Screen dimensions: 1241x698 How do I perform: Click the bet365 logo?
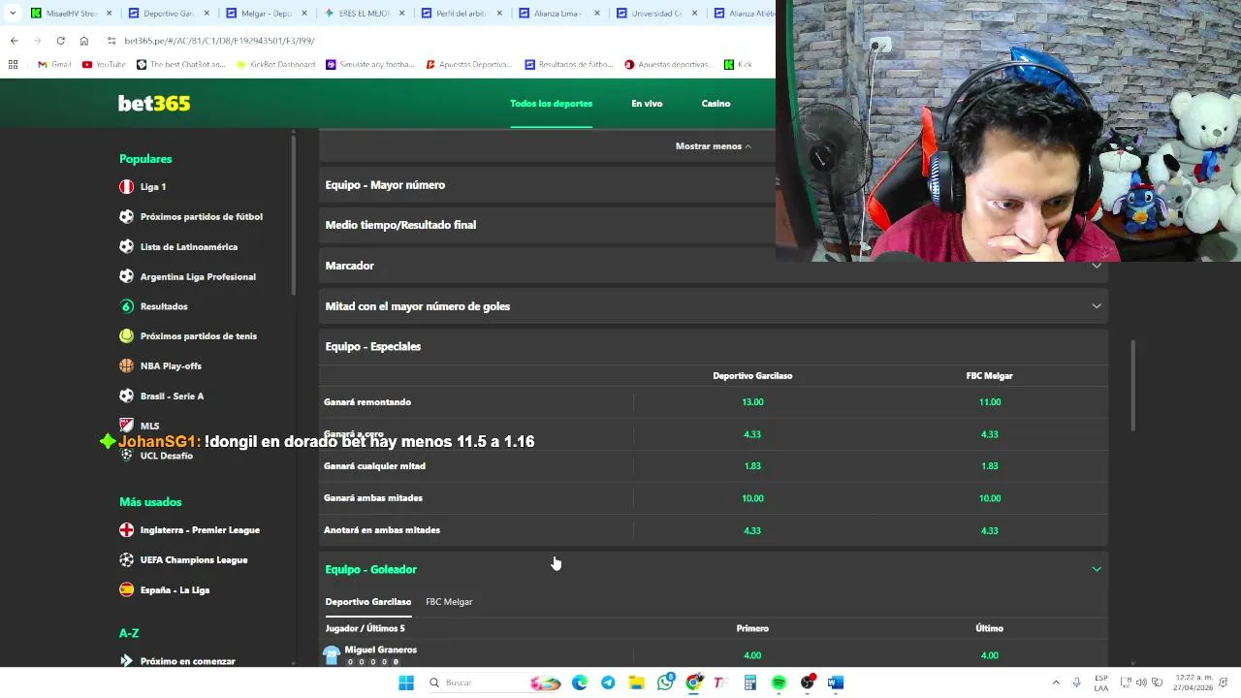click(x=154, y=103)
